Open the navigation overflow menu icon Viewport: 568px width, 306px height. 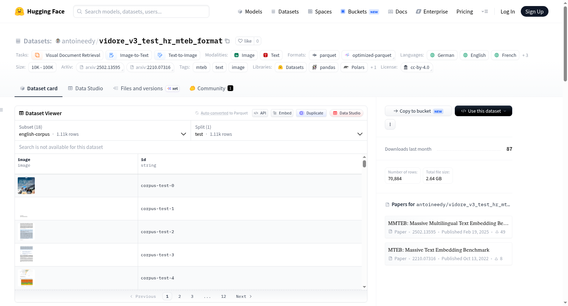(x=485, y=11)
